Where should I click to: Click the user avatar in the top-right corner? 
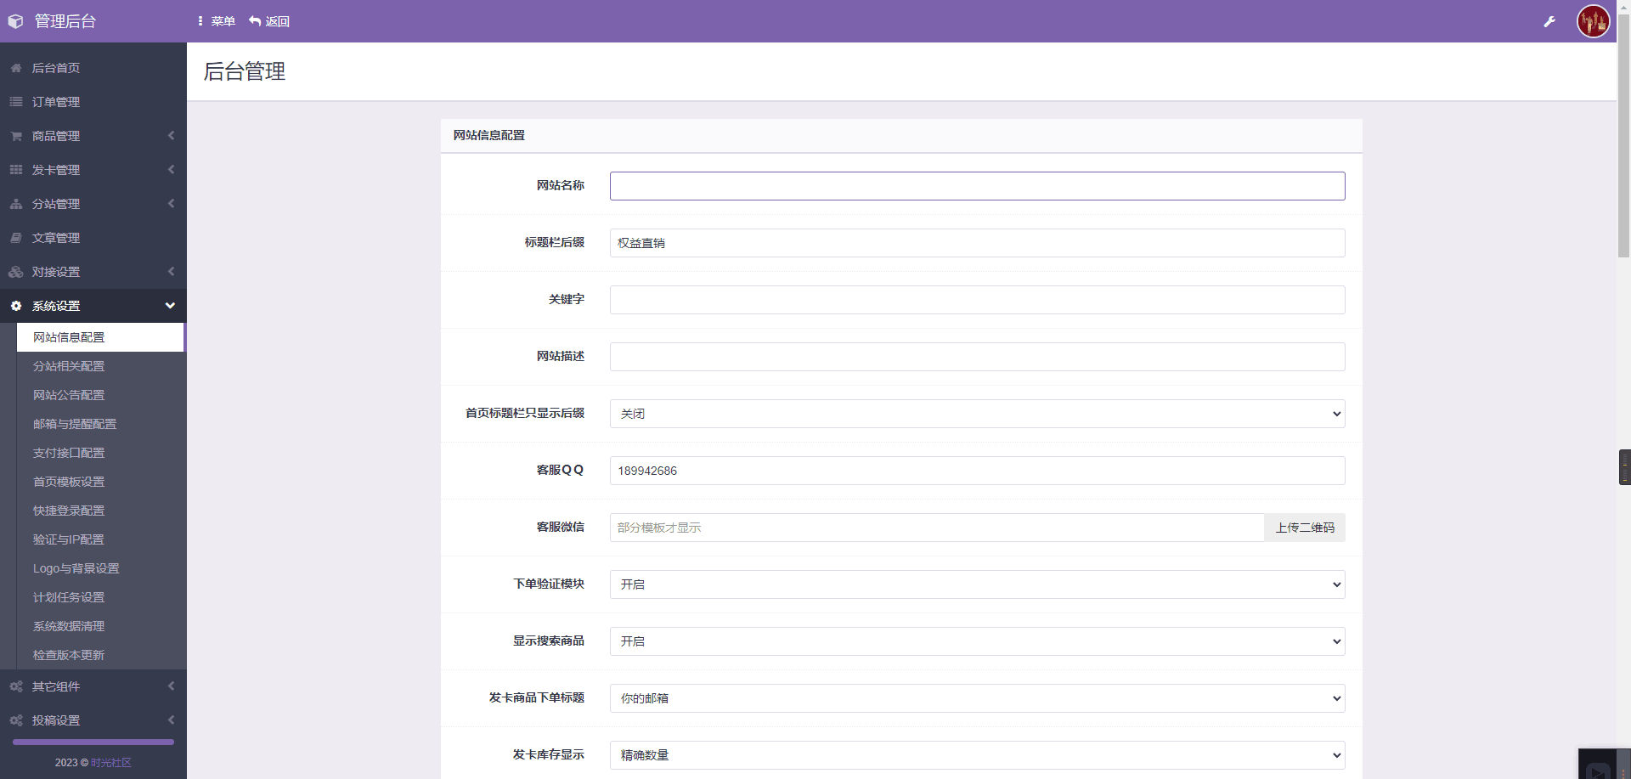point(1594,20)
